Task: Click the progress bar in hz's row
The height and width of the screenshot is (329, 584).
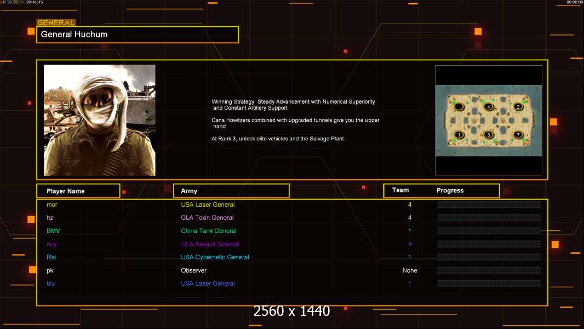Action: [x=489, y=218]
